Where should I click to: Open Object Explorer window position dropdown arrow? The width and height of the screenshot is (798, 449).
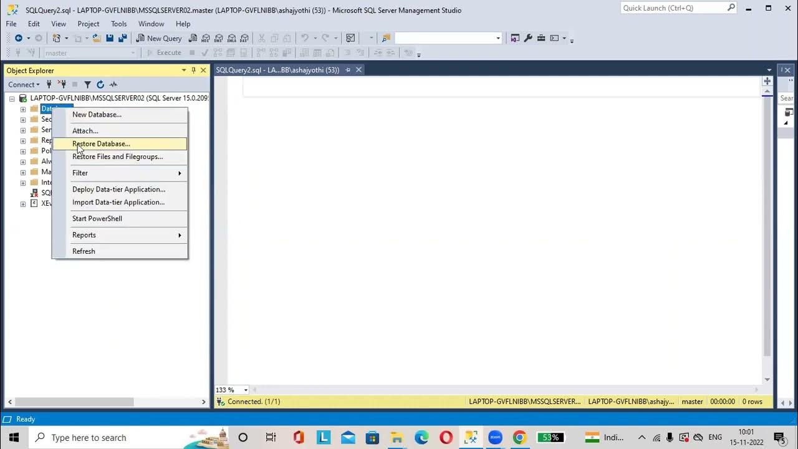(184, 70)
